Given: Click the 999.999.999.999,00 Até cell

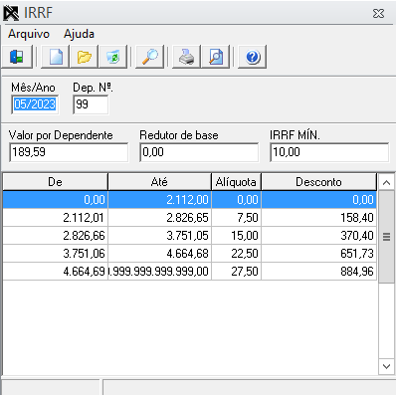Looking at the screenshot, I should coord(159,272).
